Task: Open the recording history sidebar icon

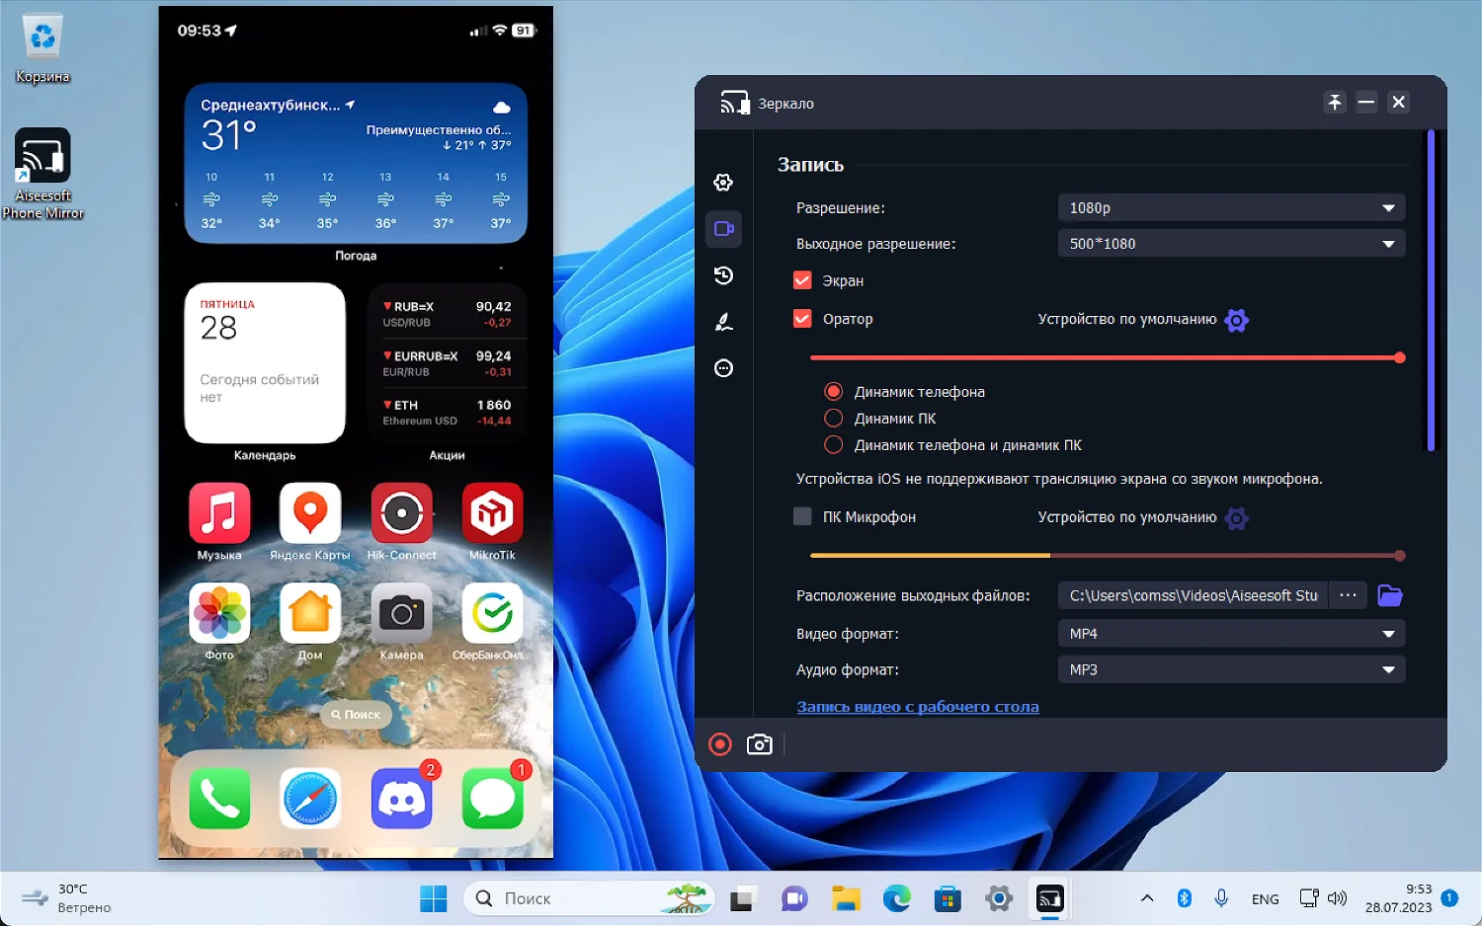Action: [x=723, y=275]
